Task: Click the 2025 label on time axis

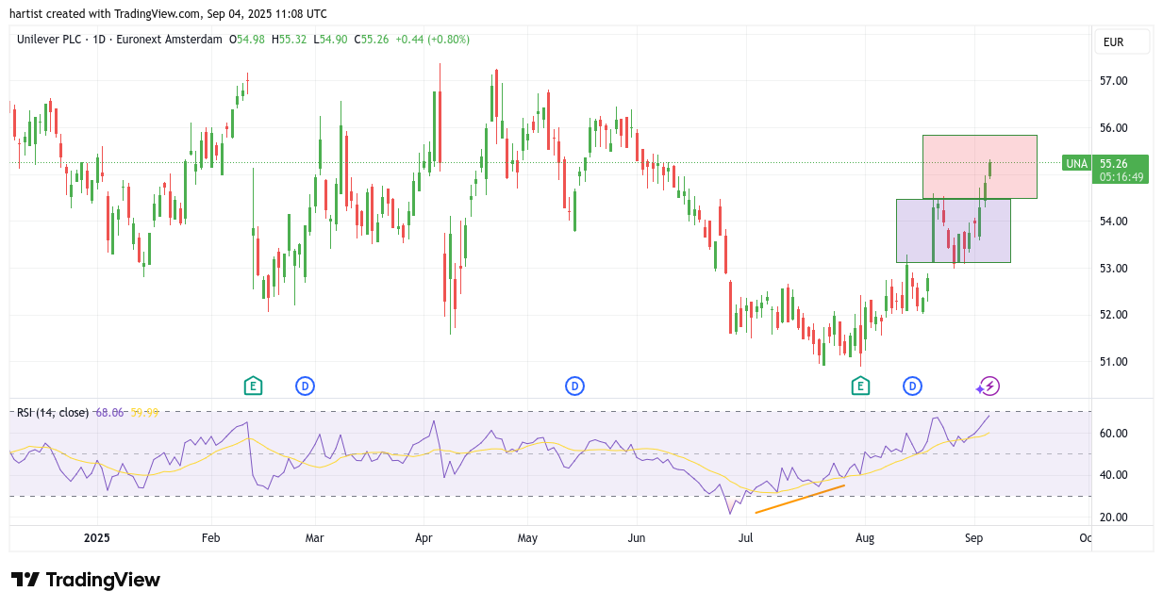Action: click(x=97, y=538)
